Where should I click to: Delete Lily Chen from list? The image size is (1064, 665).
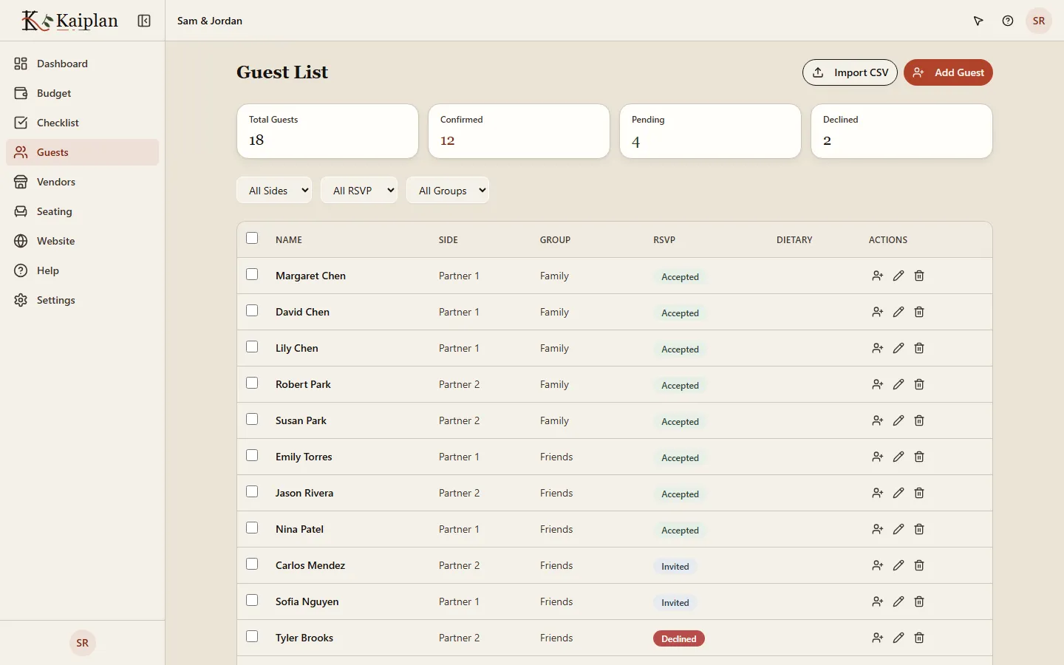click(919, 348)
